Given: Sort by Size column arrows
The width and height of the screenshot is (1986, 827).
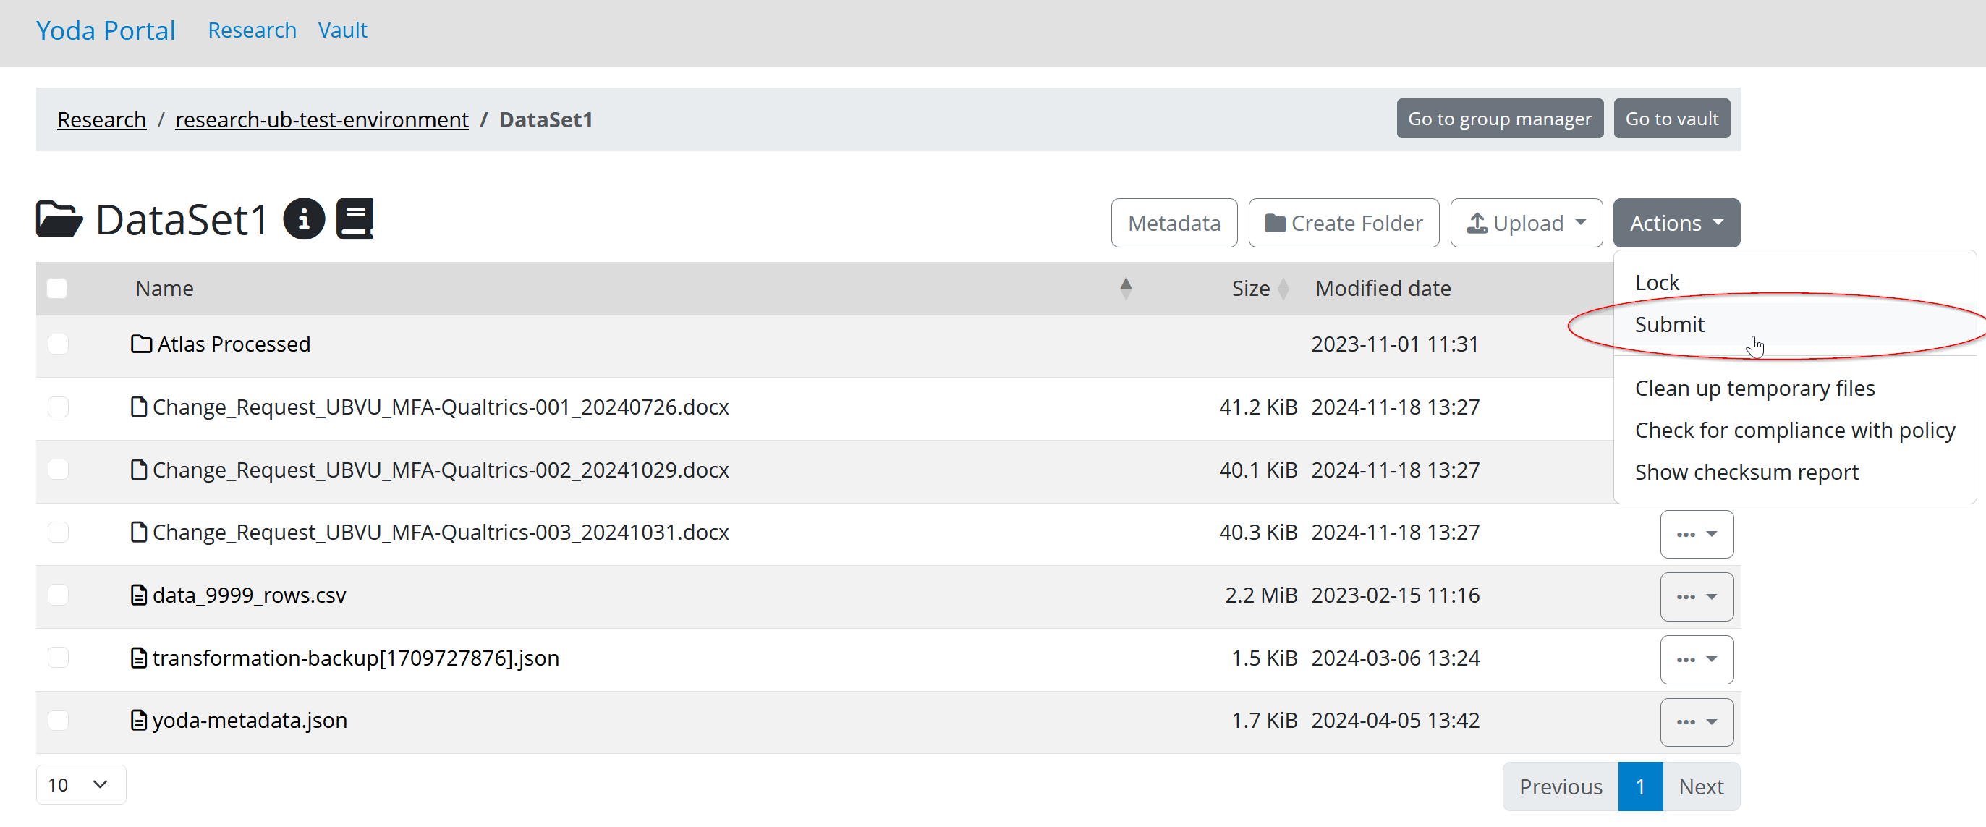Looking at the screenshot, I should (1283, 288).
